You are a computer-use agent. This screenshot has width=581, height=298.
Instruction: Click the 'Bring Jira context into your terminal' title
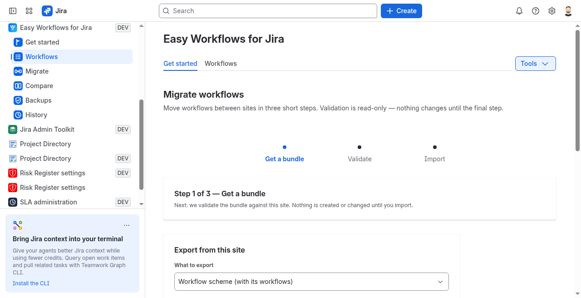[68, 239]
